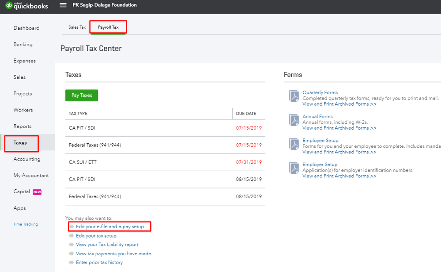Open View tax payments you have made
Screen dimensions: 441x272
point(113,253)
